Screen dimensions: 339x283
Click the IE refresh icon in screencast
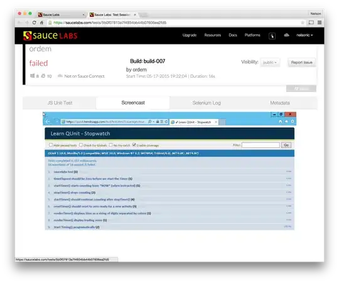pyautogui.click(x=166, y=121)
